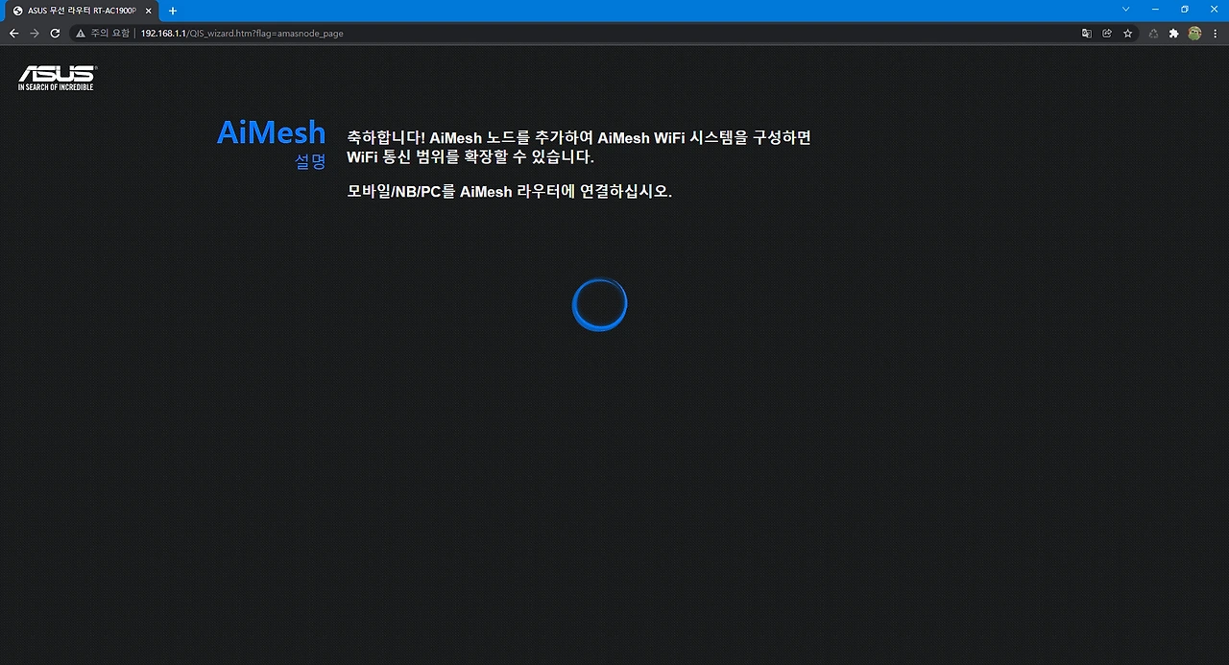Click the ASUS logo on the page
This screenshot has width=1229, height=665.
(54, 77)
